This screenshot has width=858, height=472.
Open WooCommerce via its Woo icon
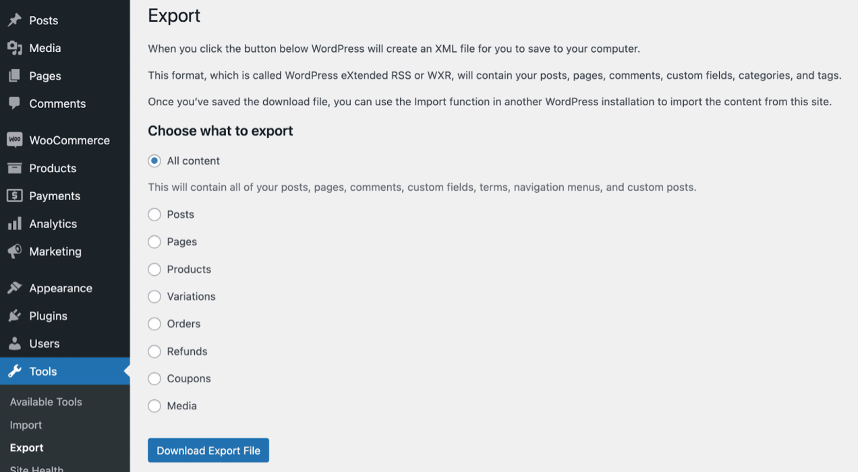coord(14,140)
